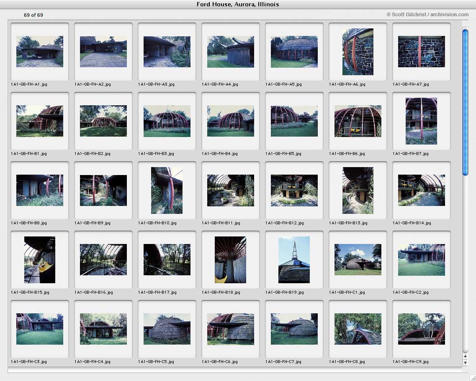Click filename label 1A1-GB-FH-A4.jpg

(220, 84)
